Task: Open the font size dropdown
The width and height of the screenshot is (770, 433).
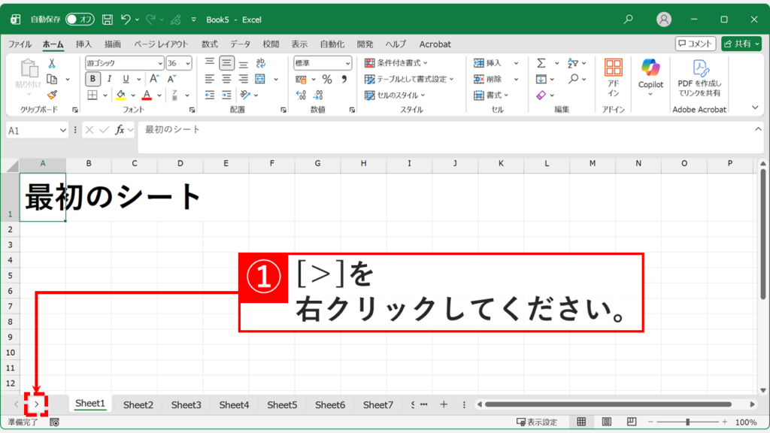Action: (x=188, y=63)
